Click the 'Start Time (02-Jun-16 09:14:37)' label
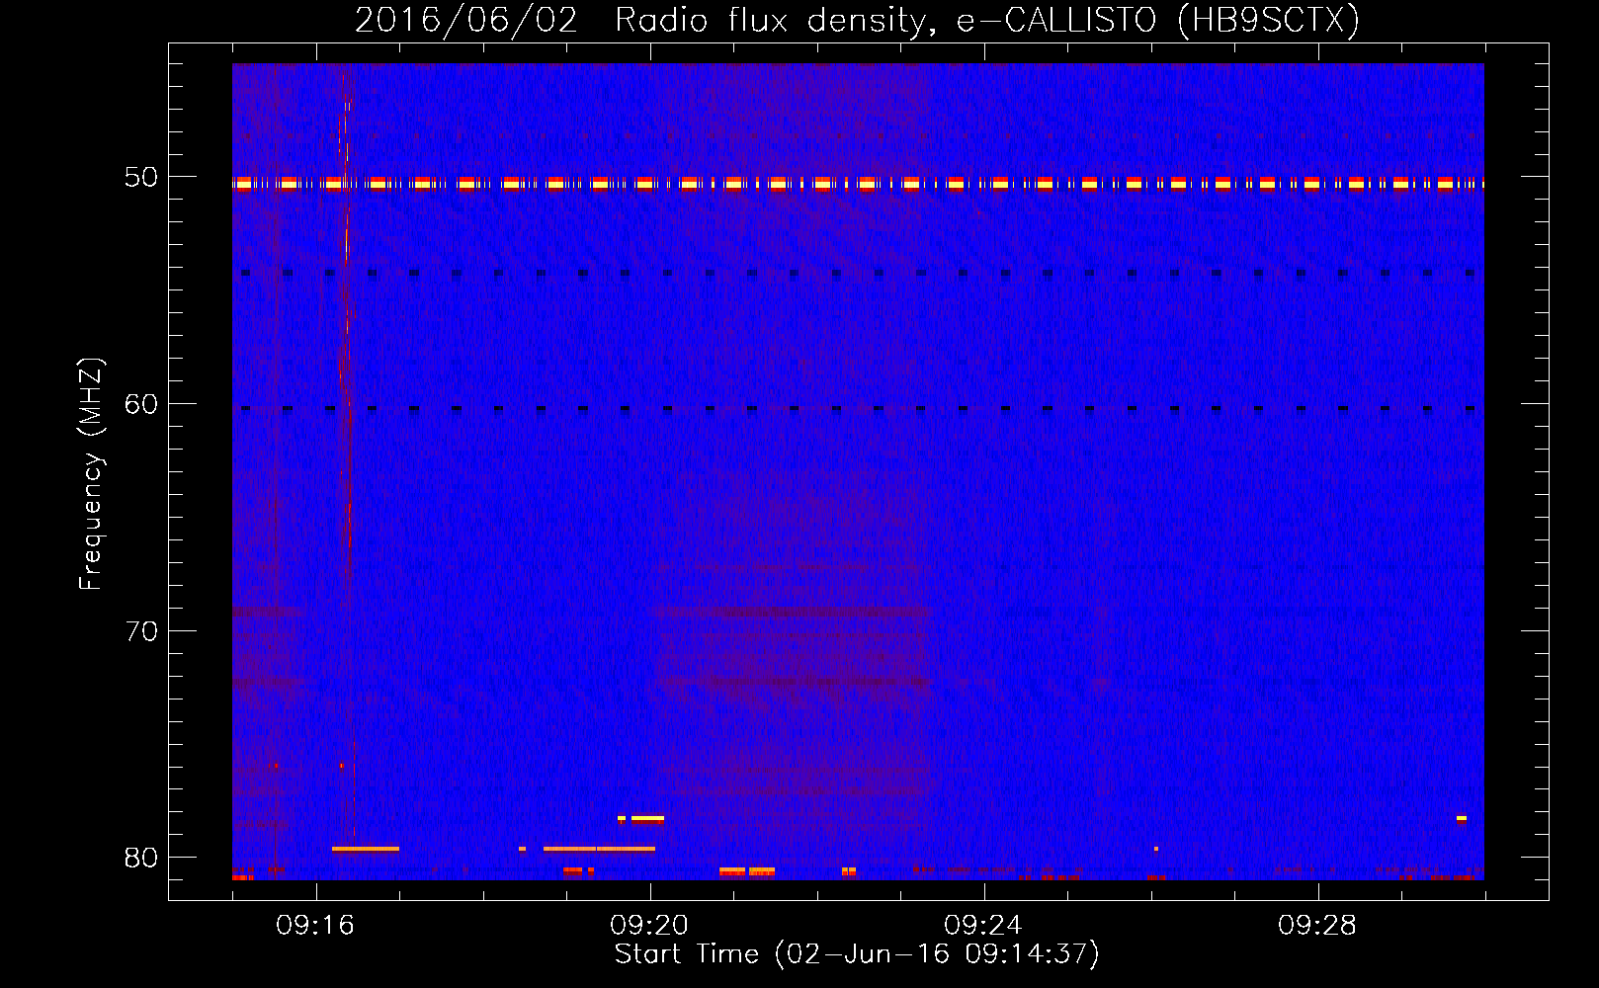Viewport: 1599px width, 988px height. [x=857, y=954]
